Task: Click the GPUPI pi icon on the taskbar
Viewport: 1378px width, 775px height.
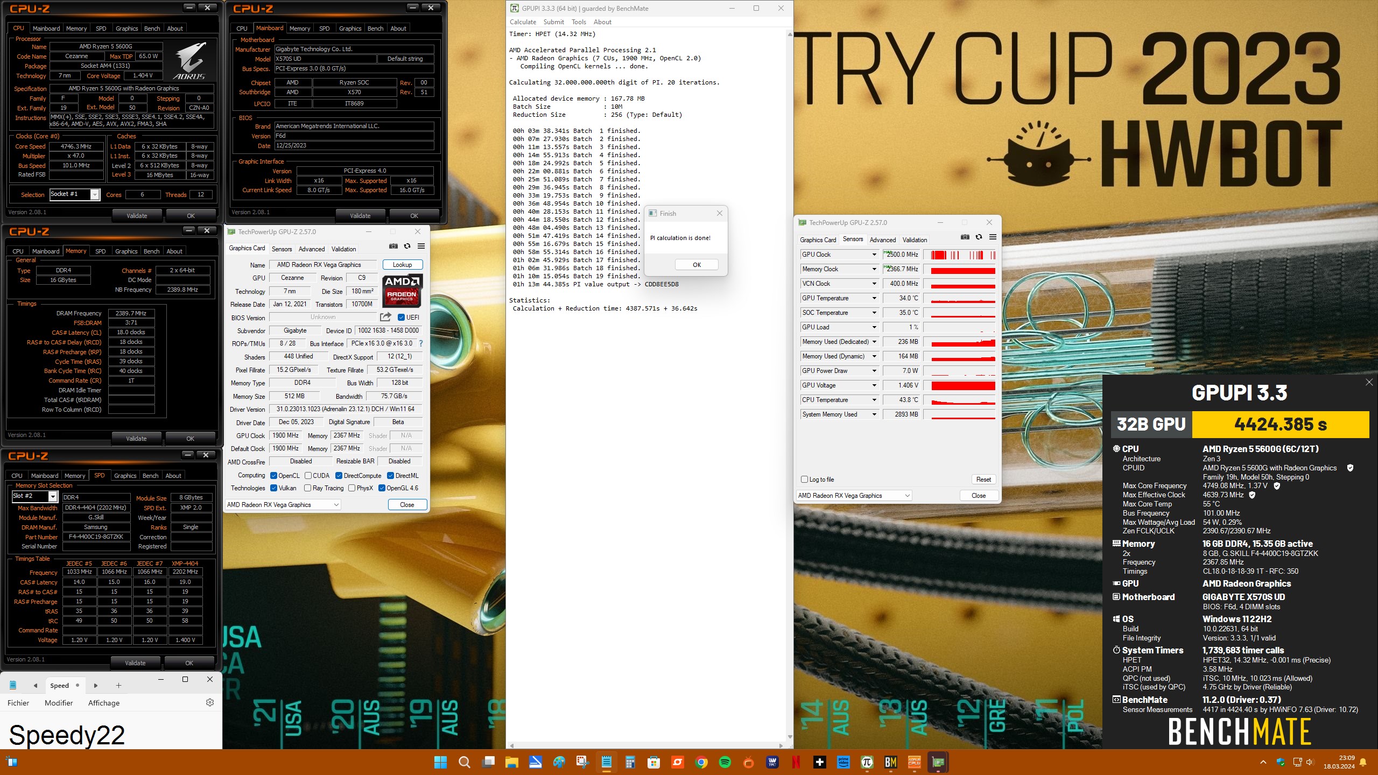Action: coord(867,762)
